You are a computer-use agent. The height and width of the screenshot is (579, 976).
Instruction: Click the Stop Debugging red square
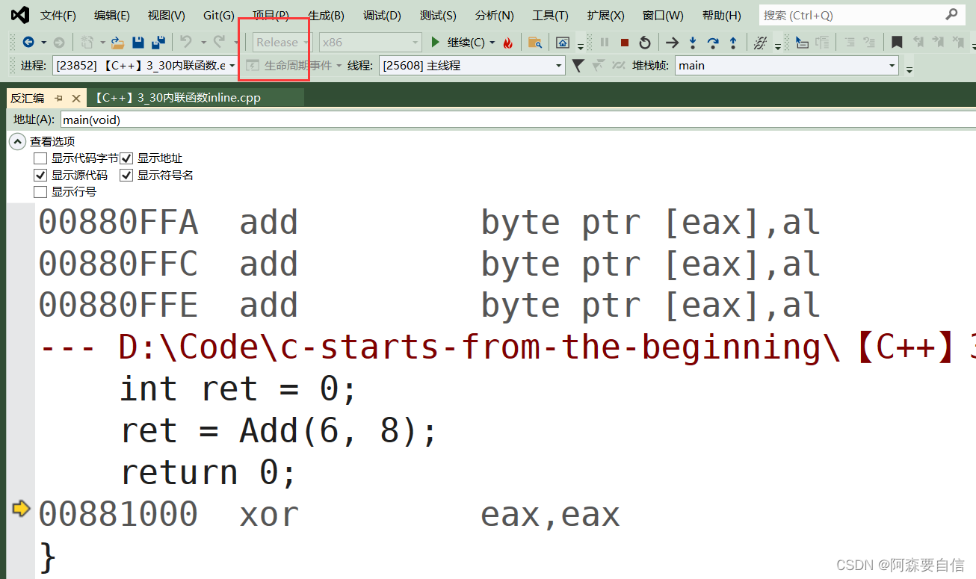pyautogui.click(x=625, y=43)
